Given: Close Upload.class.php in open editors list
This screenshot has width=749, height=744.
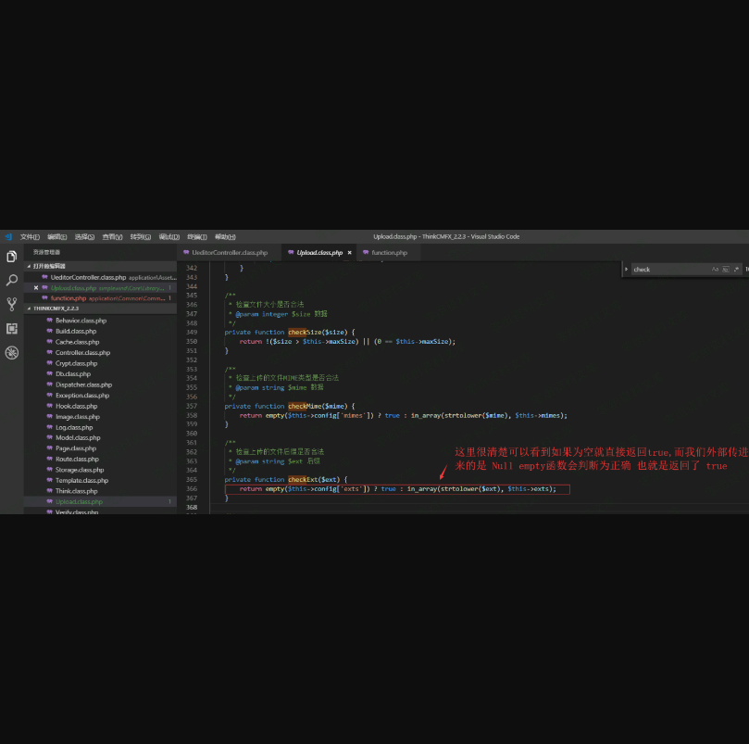Looking at the screenshot, I should tap(36, 287).
